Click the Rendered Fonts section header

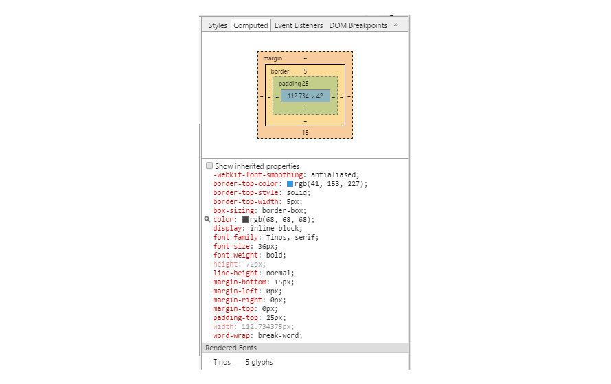(305, 348)
